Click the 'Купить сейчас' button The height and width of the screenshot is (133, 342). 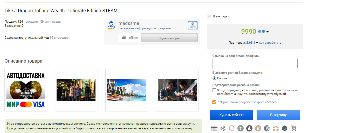pos(231,115)
